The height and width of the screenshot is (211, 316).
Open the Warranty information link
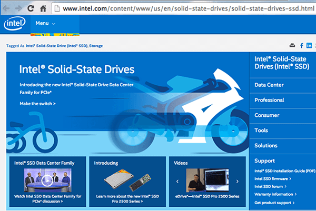275,194
